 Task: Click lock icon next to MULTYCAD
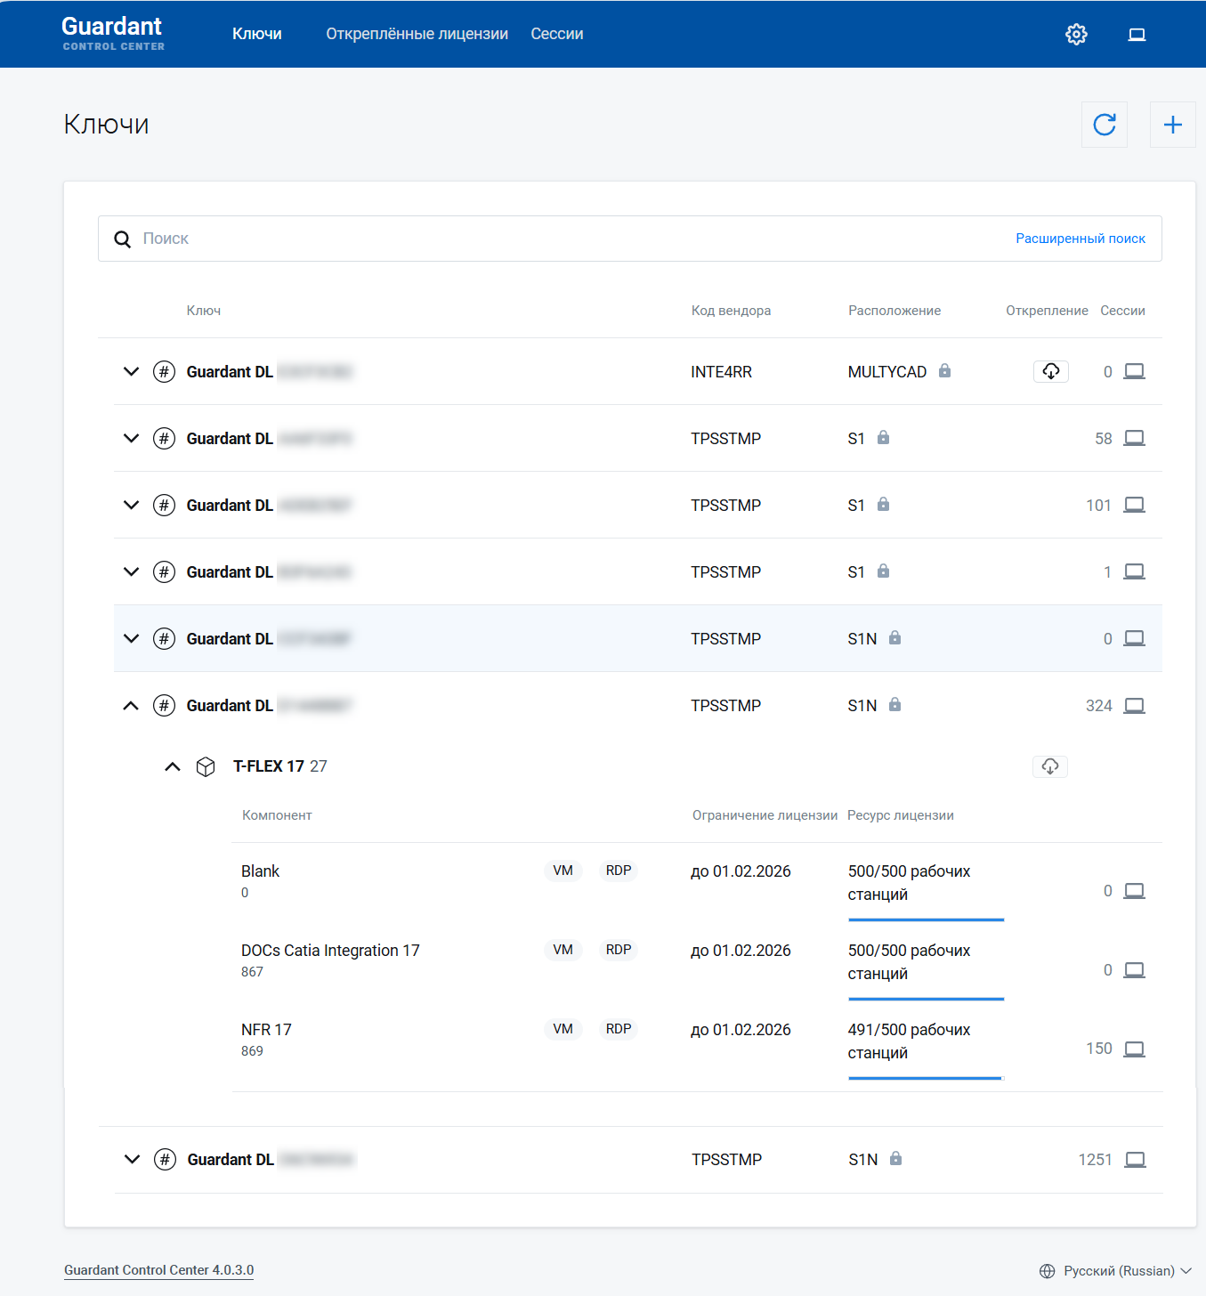(x=944, y=371)
